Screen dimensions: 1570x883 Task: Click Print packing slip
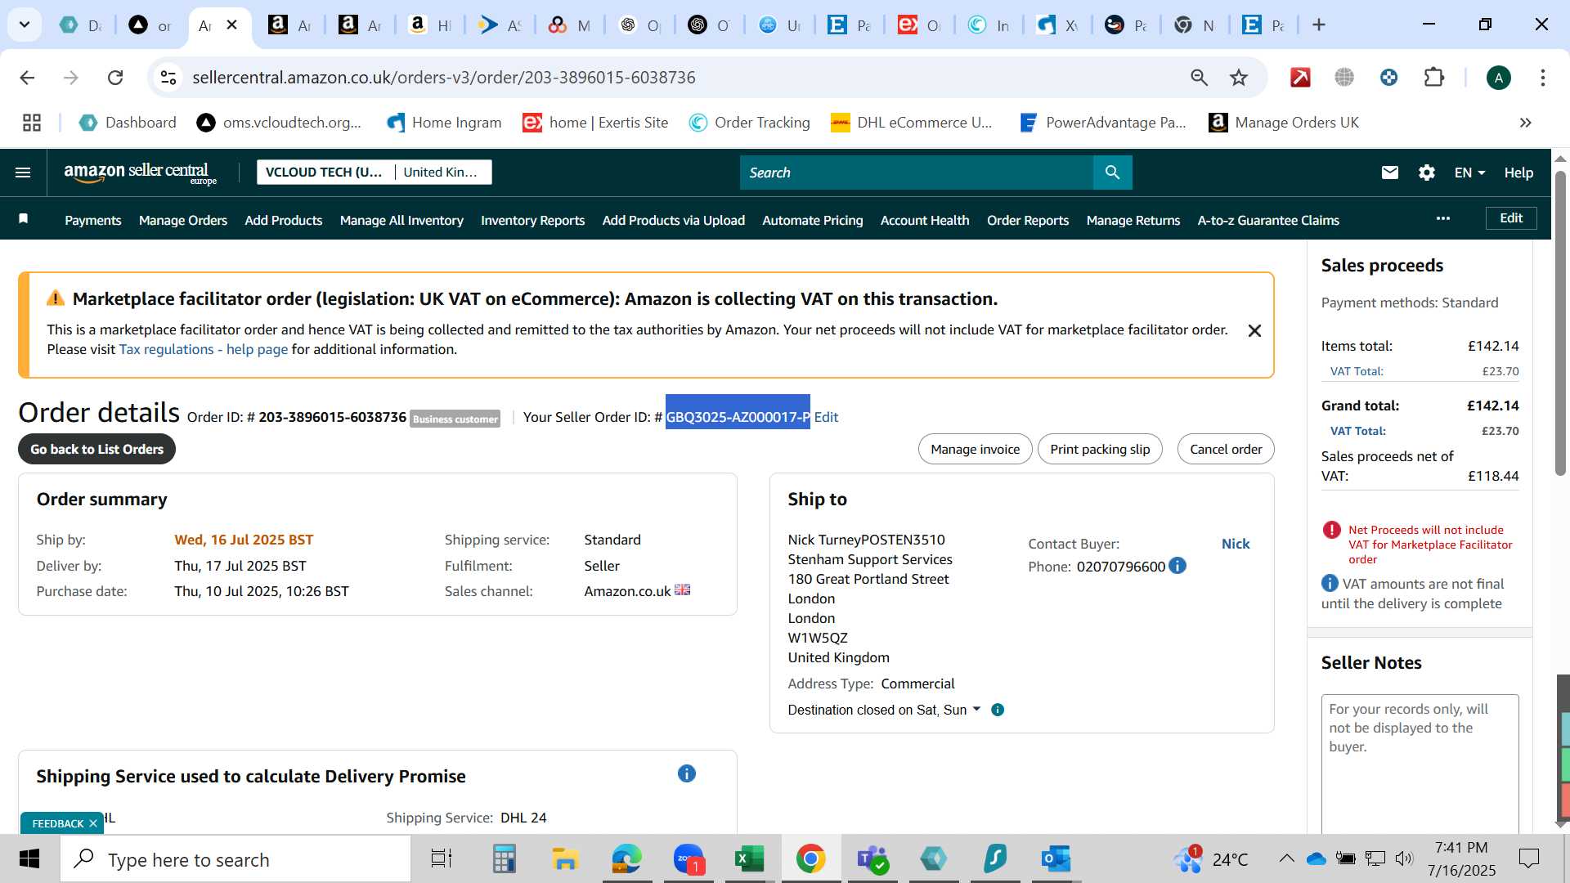tap(1100, 449)
